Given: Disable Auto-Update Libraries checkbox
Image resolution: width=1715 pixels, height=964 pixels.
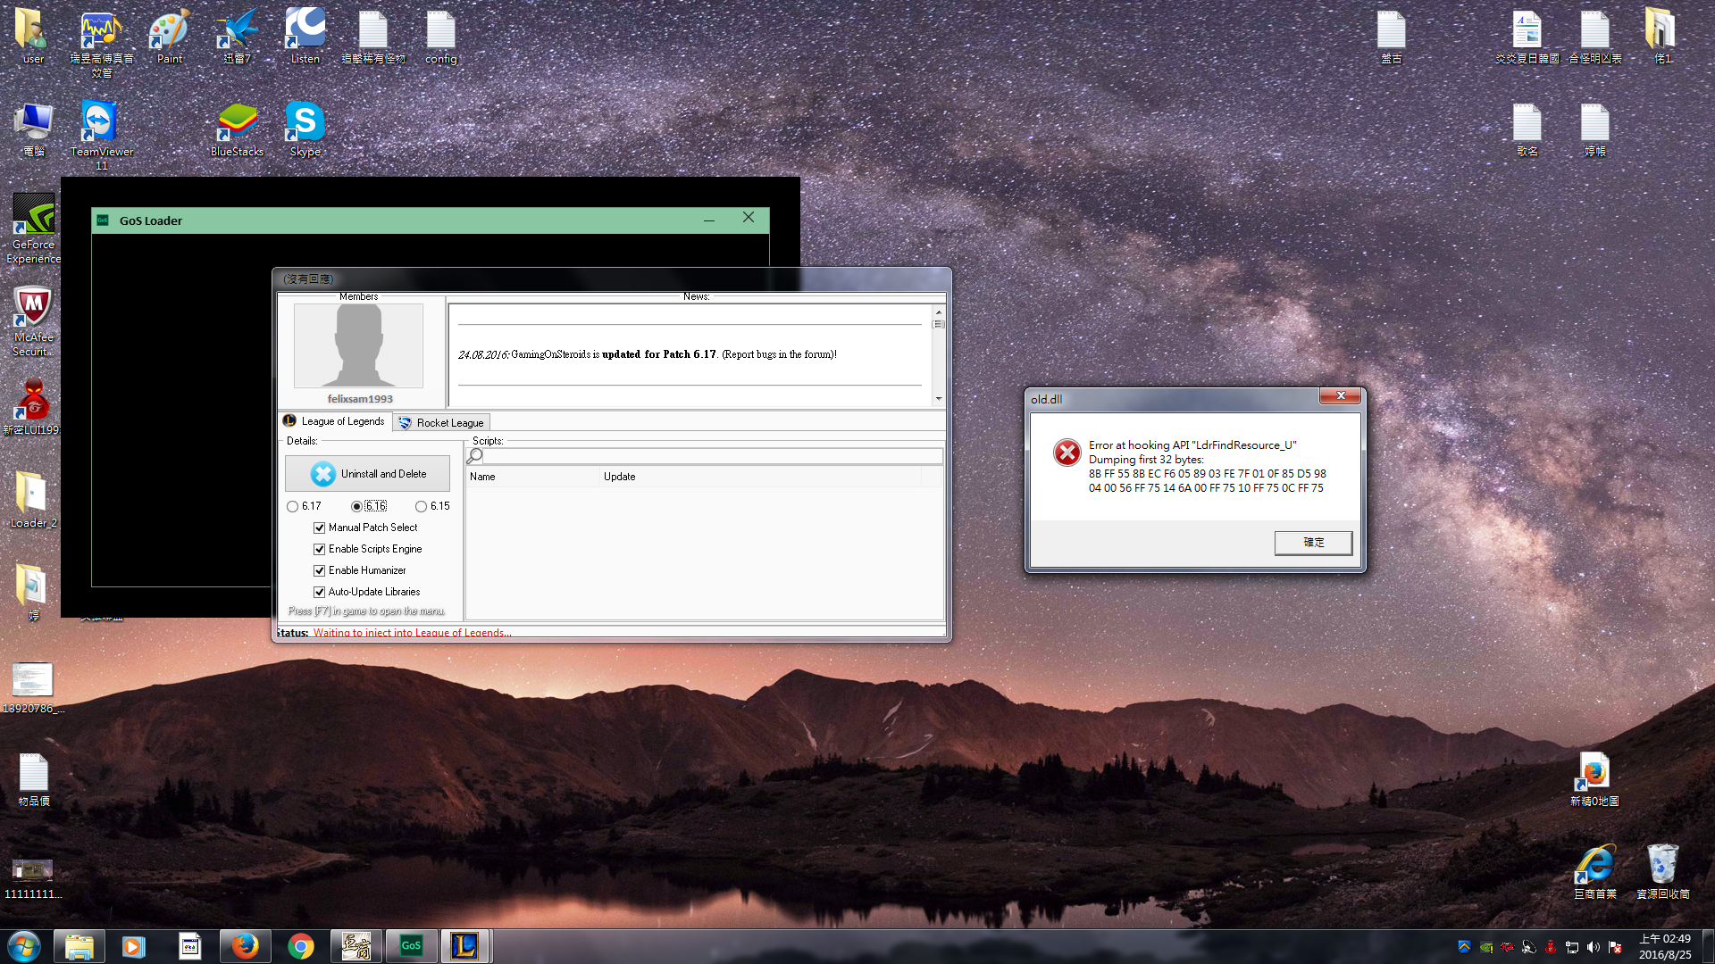Looking at the screenshot, I should point(319,592).
